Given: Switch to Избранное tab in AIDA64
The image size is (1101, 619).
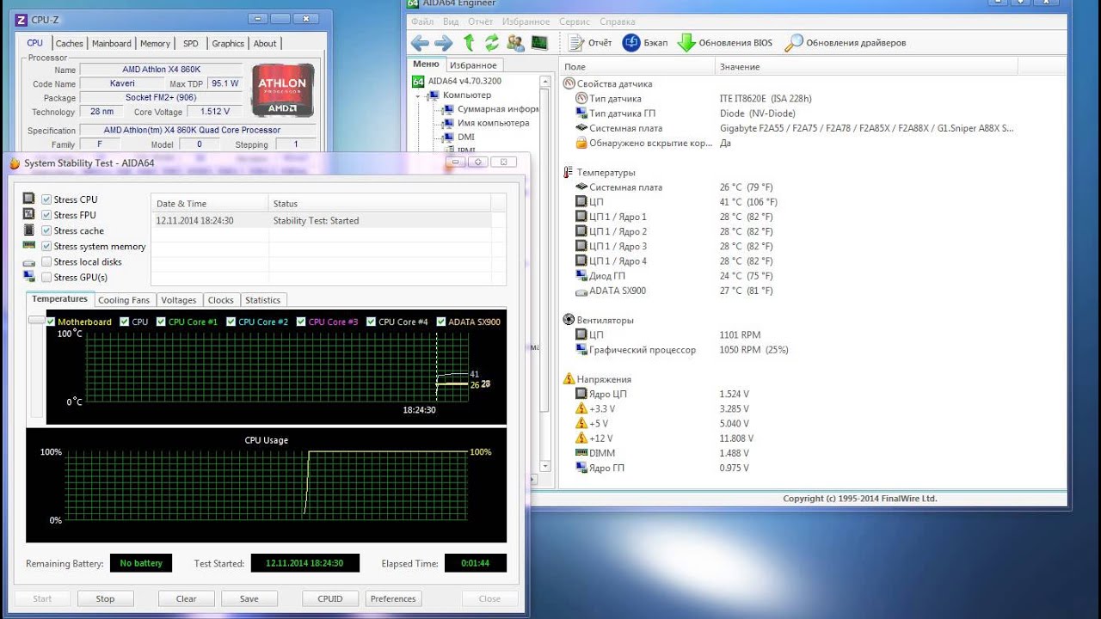Looking at the screenshot, I should [x=473, y=65].
